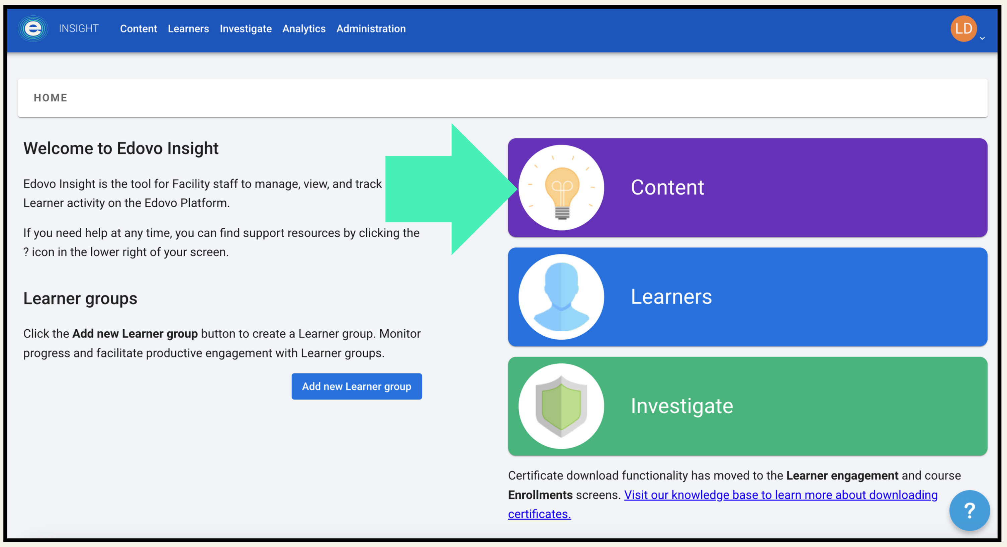
Task: Click the HOME breadcrumb bar
Action: click(51, 98)
